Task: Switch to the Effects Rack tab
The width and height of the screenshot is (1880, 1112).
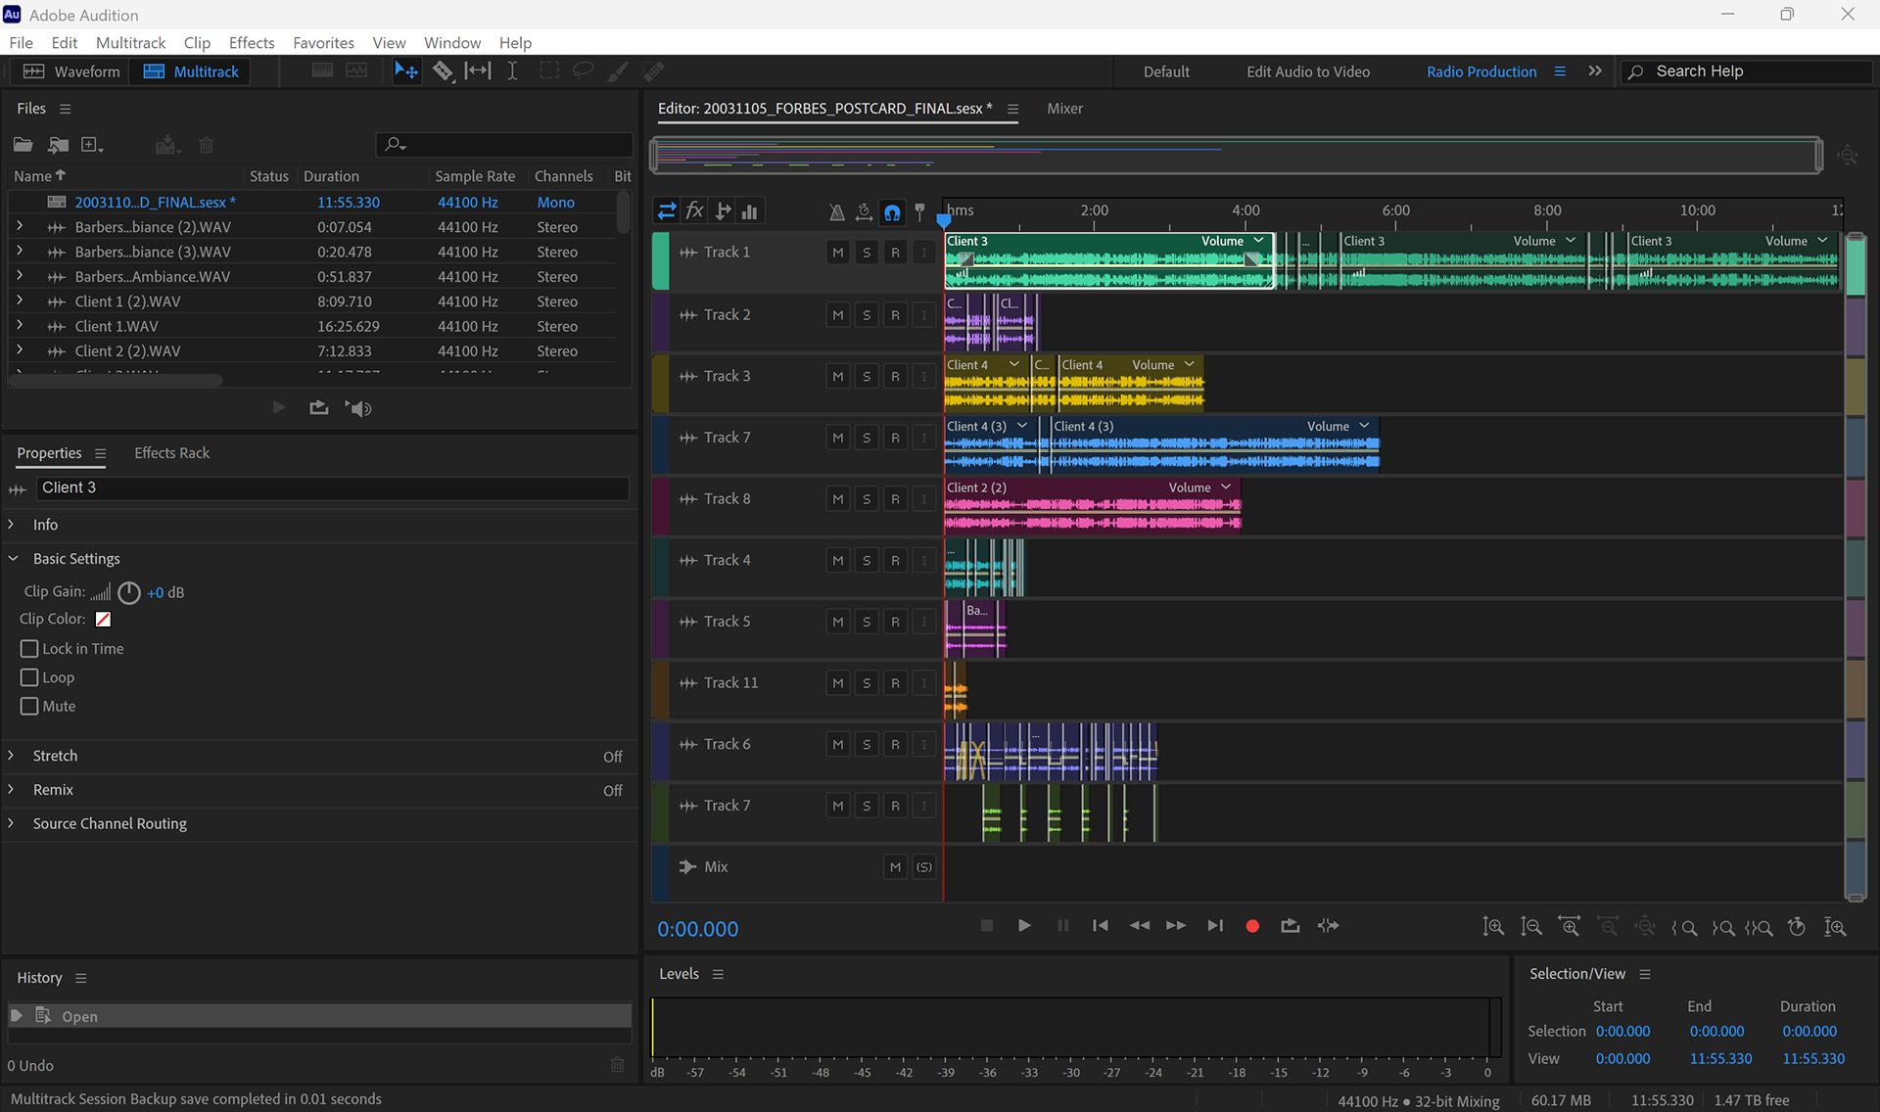Action: click(171, 453)
